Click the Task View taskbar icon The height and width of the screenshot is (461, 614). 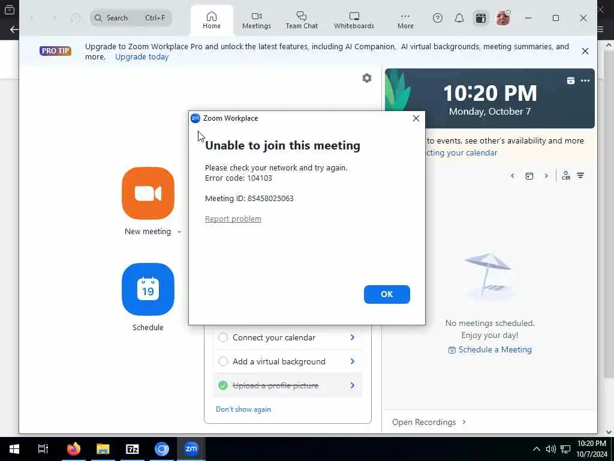click(x=43, y=449)
